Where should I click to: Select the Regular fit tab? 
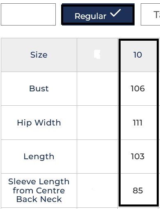[98, 14]
